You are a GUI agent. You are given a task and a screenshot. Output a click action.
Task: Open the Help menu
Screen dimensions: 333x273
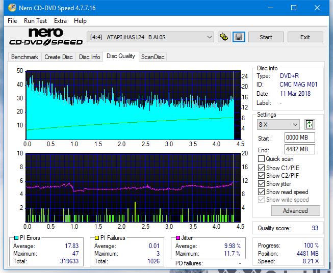(80, 21)
